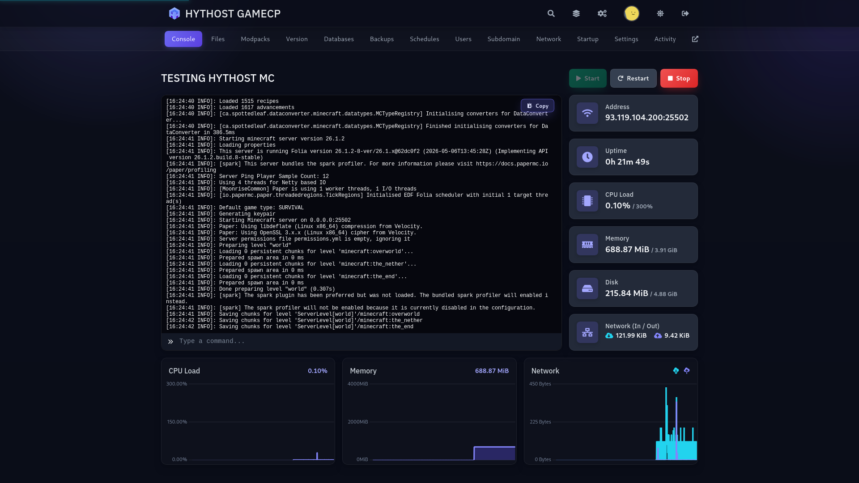This screenshot has height=483, width=859.
Task: Click the log line 'Loaded 1515 recipes'
Action: coord(222,102)
